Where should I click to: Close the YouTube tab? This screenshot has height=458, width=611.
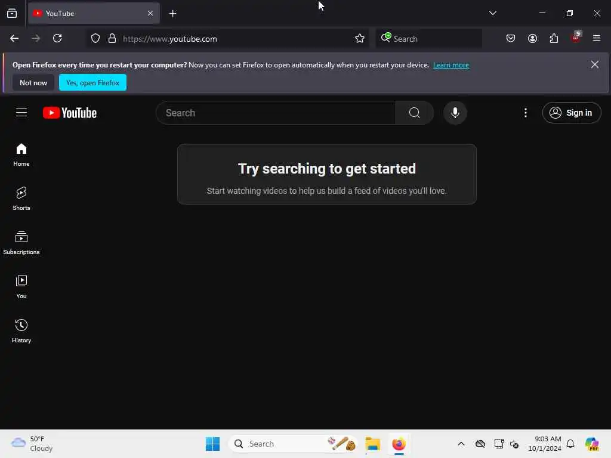[x=150, y=14]
